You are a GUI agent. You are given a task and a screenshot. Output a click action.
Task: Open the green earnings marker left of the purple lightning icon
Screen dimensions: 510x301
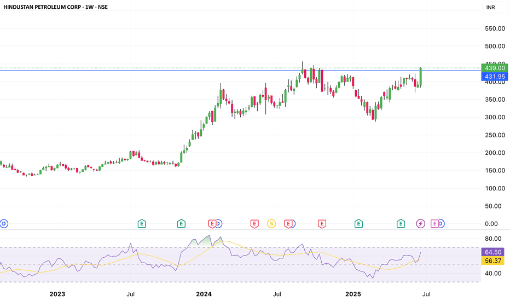401,223
